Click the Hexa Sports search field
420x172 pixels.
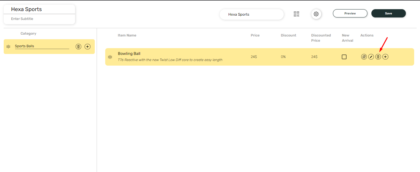pyautogui.click(x=252, y=14)
